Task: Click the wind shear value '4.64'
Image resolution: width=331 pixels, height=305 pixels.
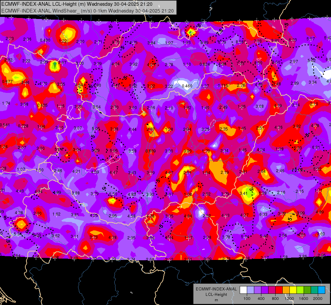Action: (x=79, y=85)
